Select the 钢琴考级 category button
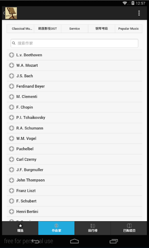 tap(102, 29)
